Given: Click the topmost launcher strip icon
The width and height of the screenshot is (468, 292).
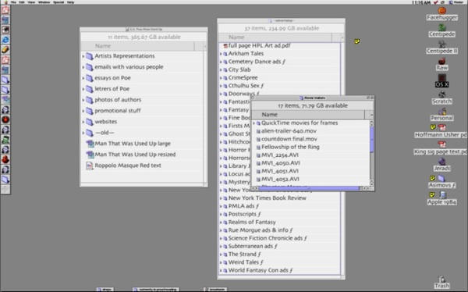Looking at the screenshot, I should [x=5, y=10].
